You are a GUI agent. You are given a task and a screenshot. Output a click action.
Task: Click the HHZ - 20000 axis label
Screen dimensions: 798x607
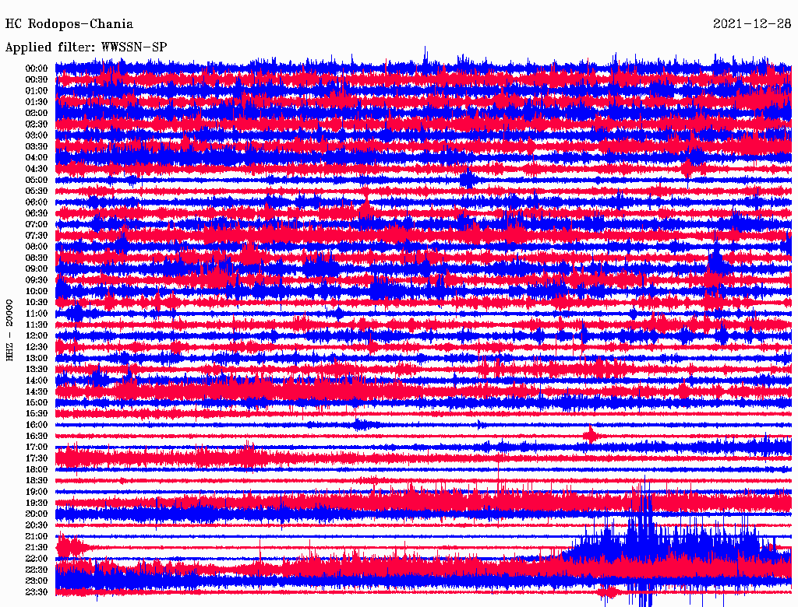click(9, 330)
